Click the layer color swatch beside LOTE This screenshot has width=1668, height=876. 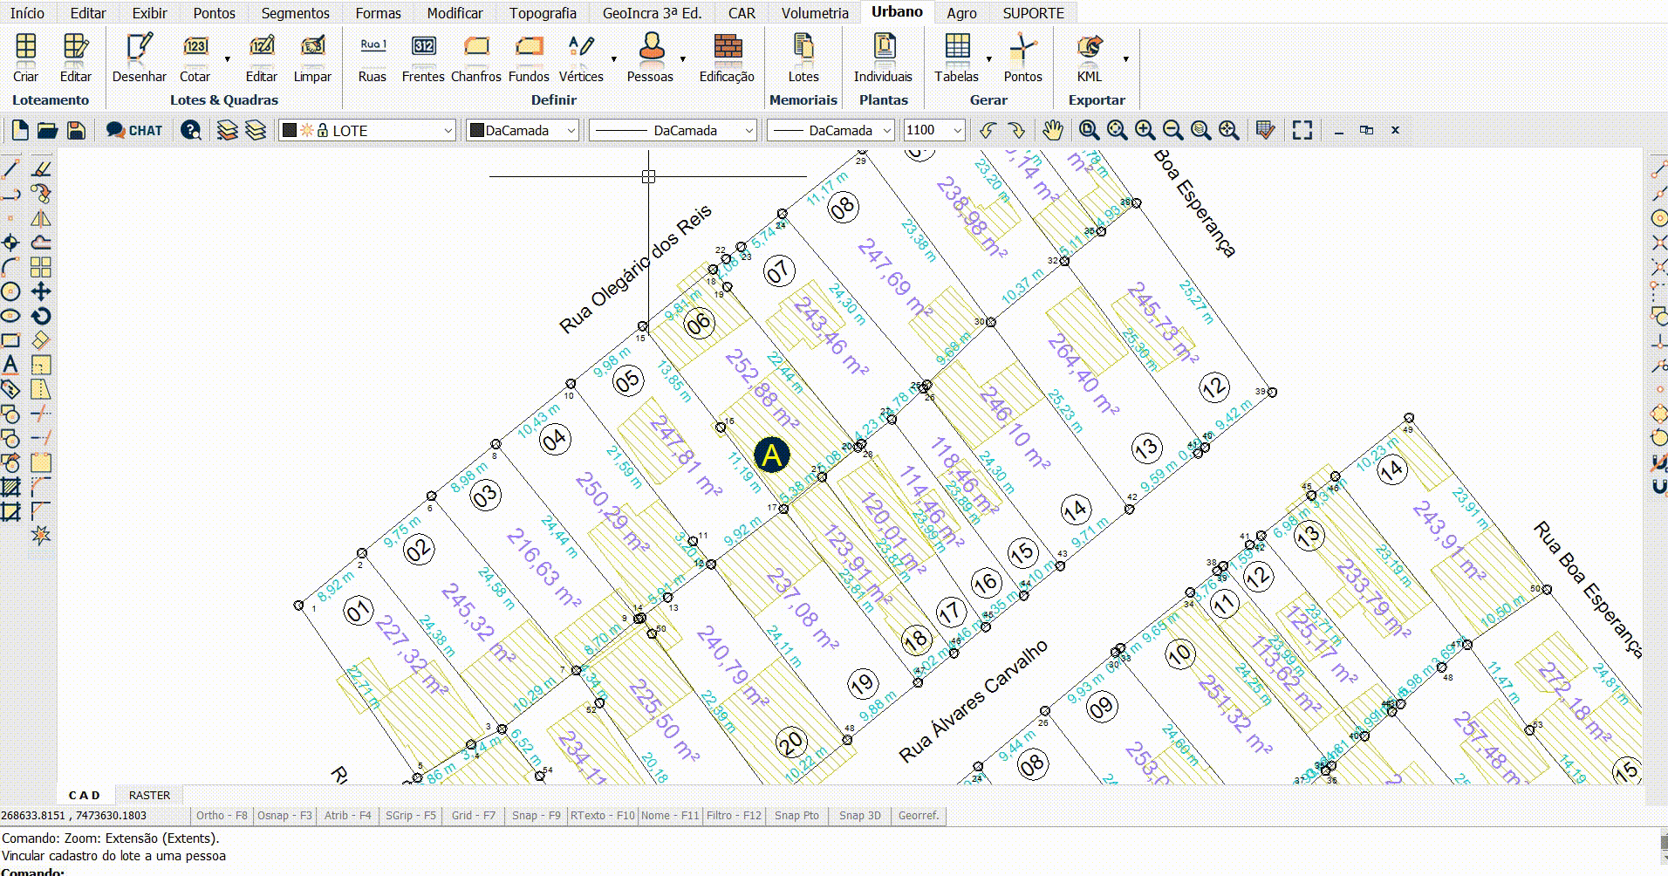(x=290, y=131)
